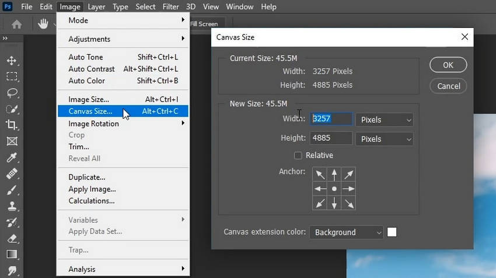496x278 pixels.
Task: Click the white canvas extension color swatch
Action: tap(392, 232)
